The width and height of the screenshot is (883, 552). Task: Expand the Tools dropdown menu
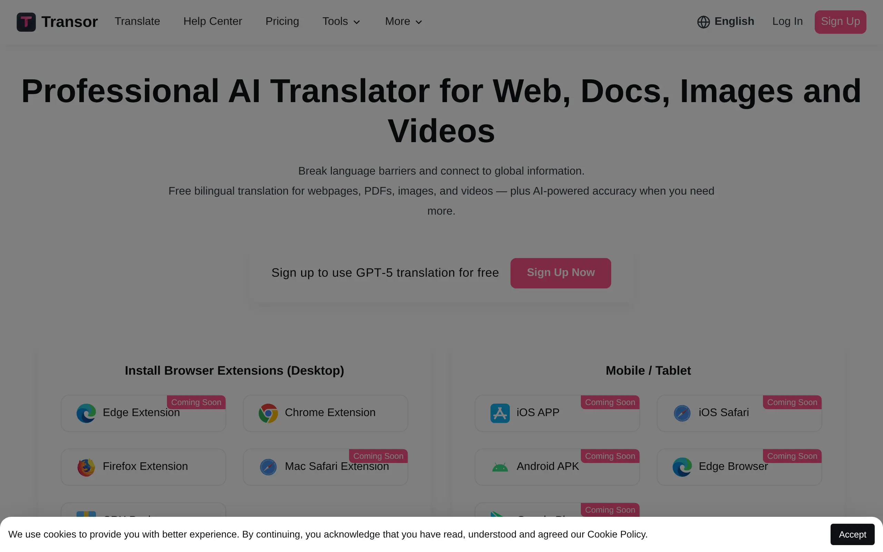(x=341, y=21)
